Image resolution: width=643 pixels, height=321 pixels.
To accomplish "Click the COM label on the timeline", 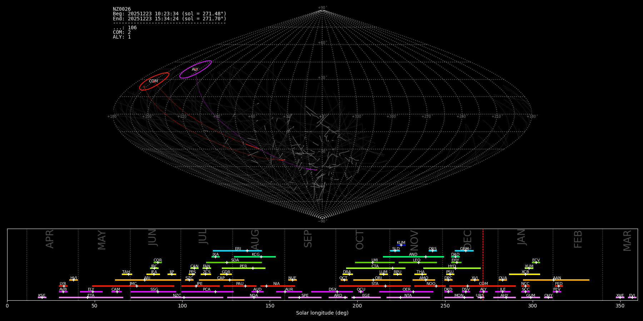I will [483, 284].
